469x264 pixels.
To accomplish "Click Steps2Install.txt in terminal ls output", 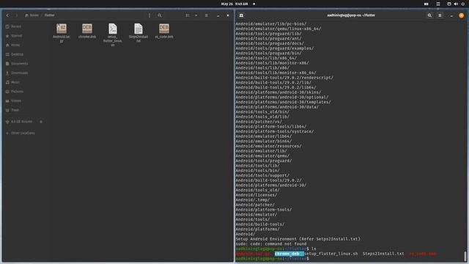I will [x=383, y=254].
